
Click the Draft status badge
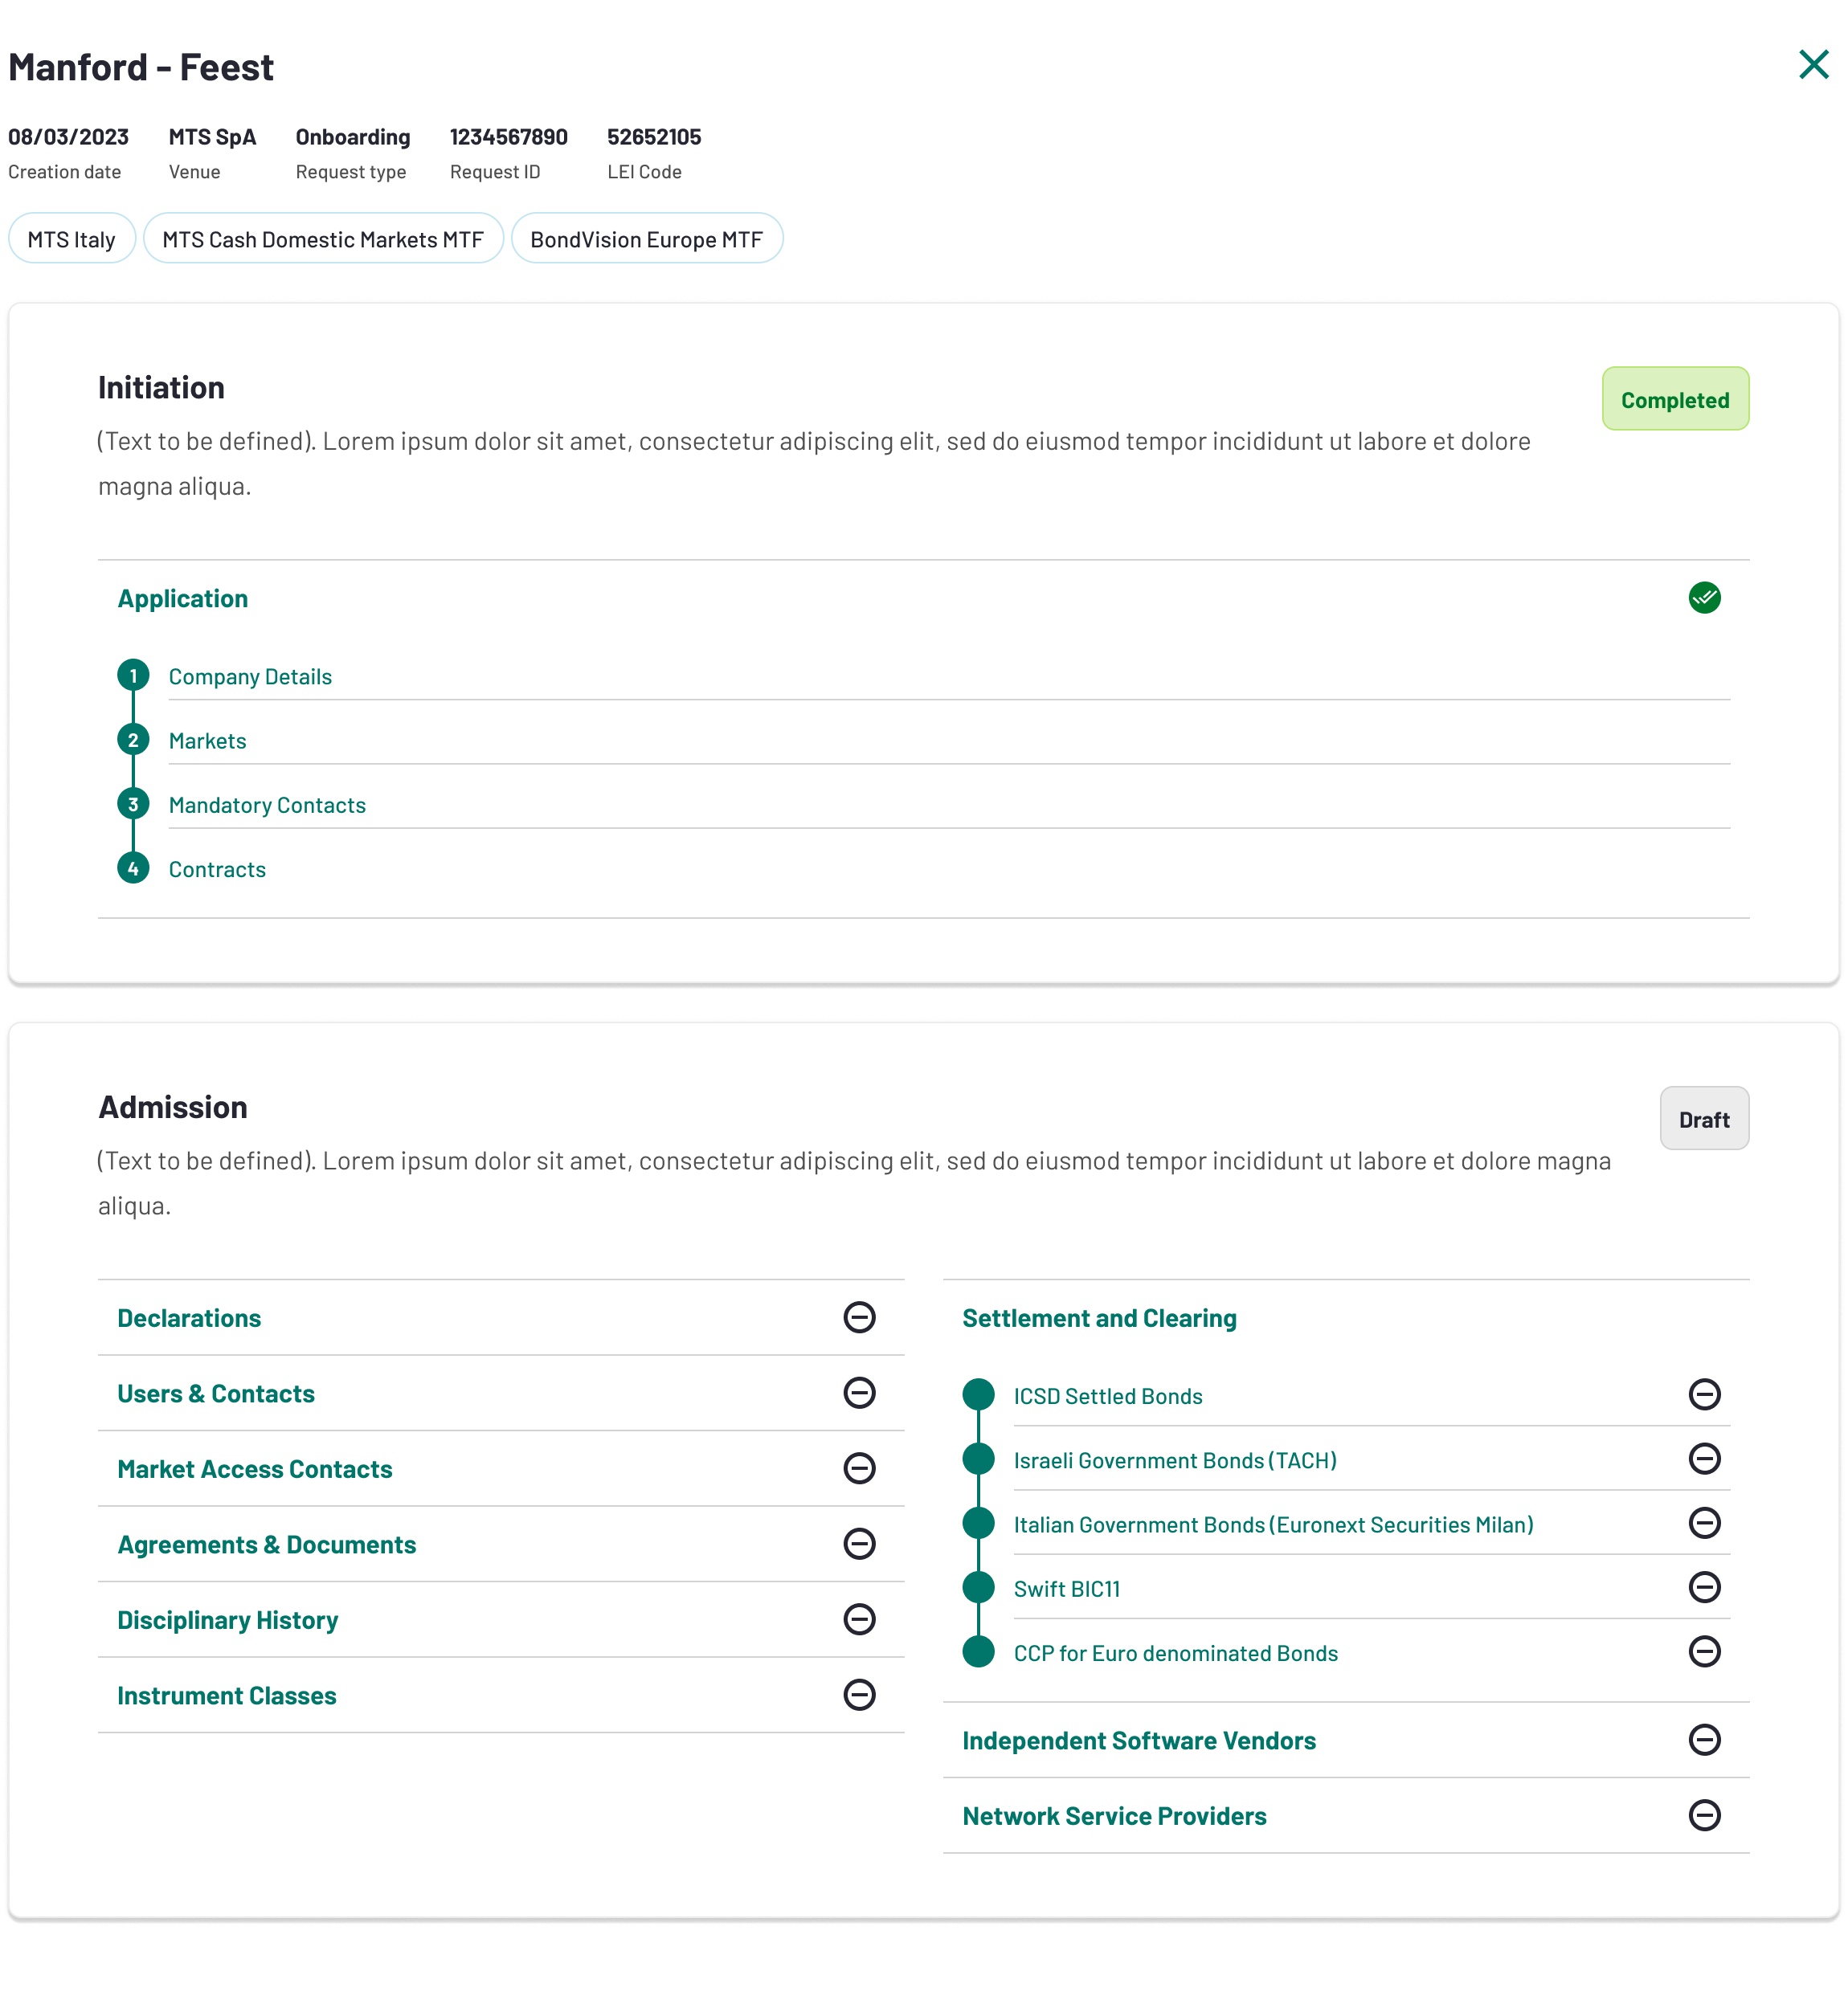point(1704,1120)
